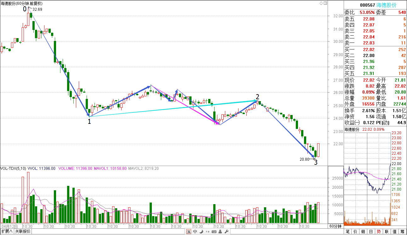Click the punctuation mode icon
The width and height of the screenshot is (407, 235).
pos(207,232)
